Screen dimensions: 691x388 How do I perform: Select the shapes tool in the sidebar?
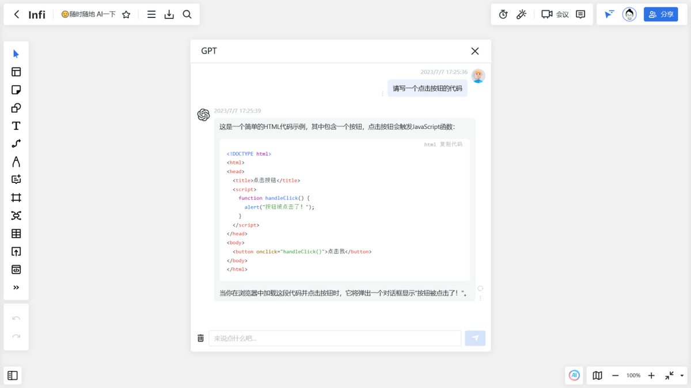click(16, 107)
